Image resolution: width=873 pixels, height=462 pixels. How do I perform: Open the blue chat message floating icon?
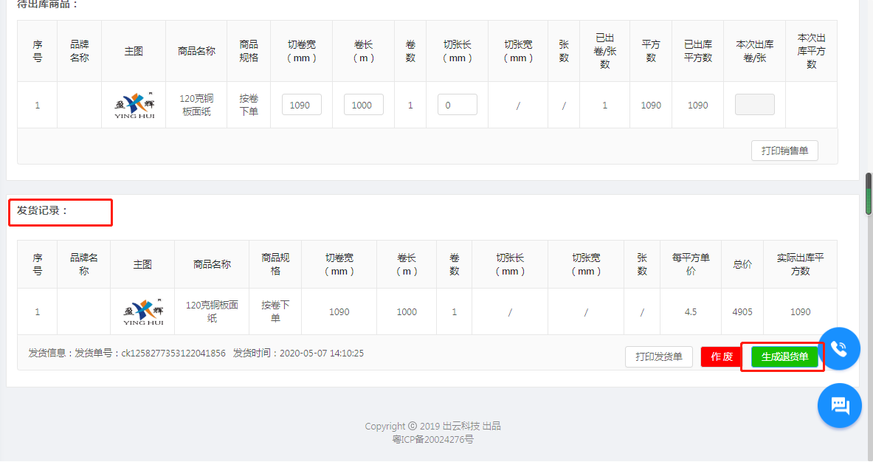(840, 405)
